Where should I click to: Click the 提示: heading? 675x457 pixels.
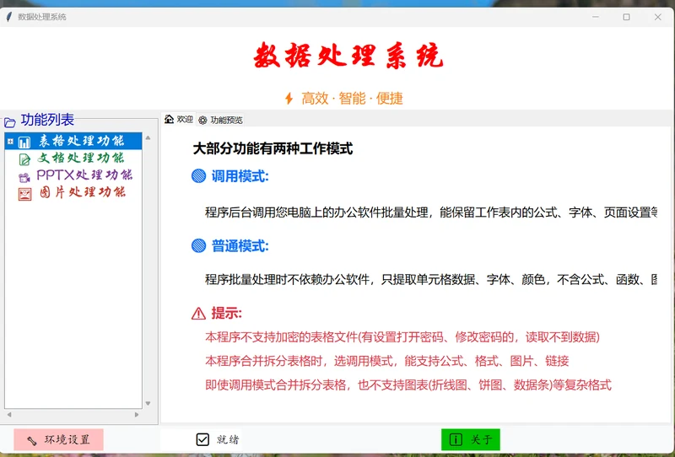pyautogui.click(x=226, y=314)
